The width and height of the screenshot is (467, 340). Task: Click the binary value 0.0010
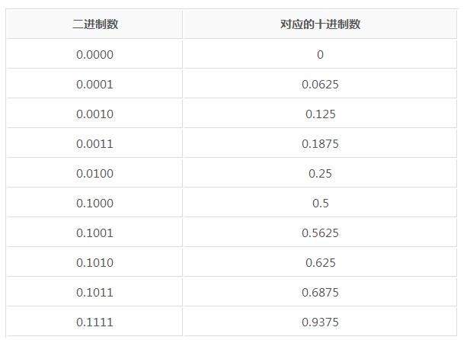tap(95, 114)
